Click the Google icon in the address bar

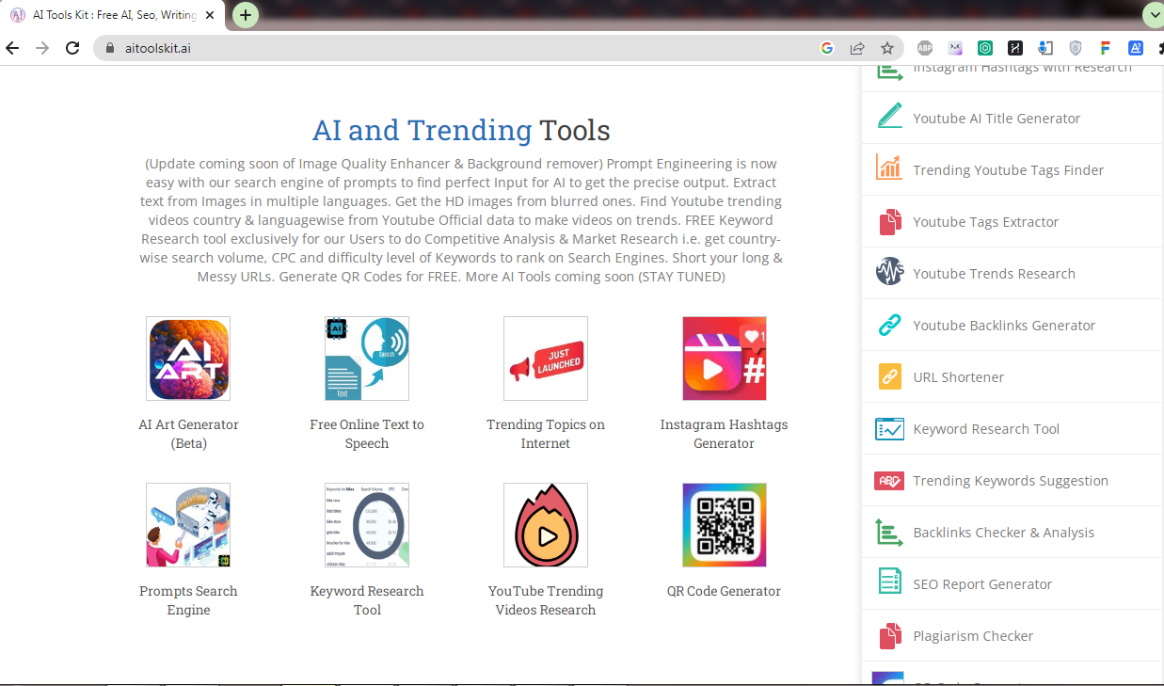tap(827, 48)
